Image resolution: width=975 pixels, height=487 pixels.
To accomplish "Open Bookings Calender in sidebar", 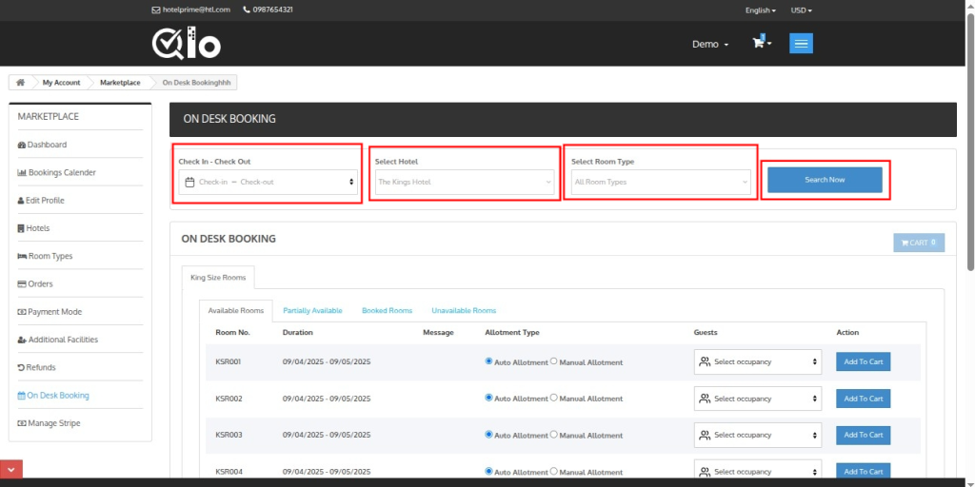I will tap(56, 173).
